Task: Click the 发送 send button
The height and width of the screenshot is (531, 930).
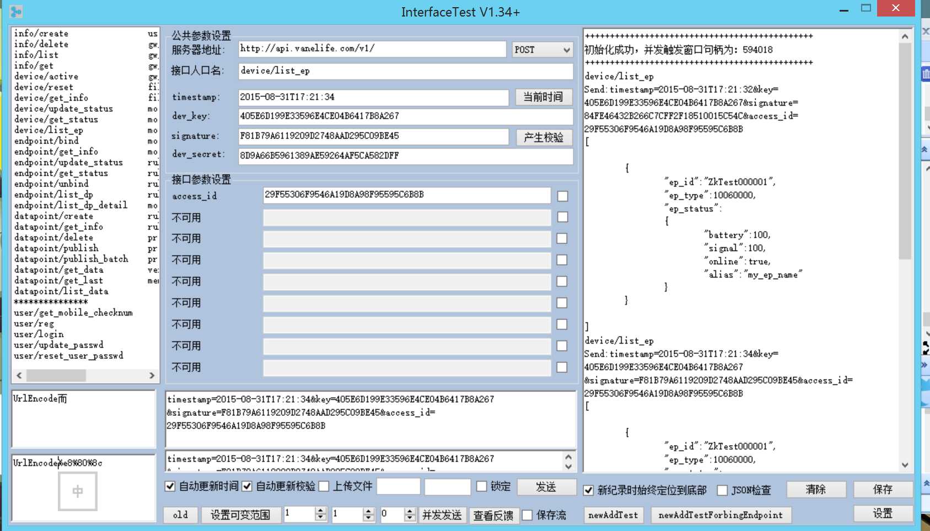Action: coord(546,486)
